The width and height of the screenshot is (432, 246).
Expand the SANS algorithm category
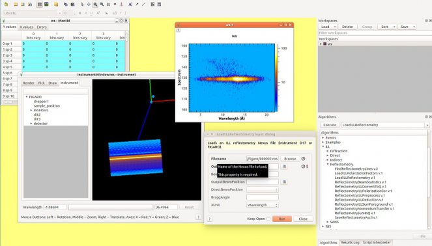pyautogui.click(x=328, y=222)
